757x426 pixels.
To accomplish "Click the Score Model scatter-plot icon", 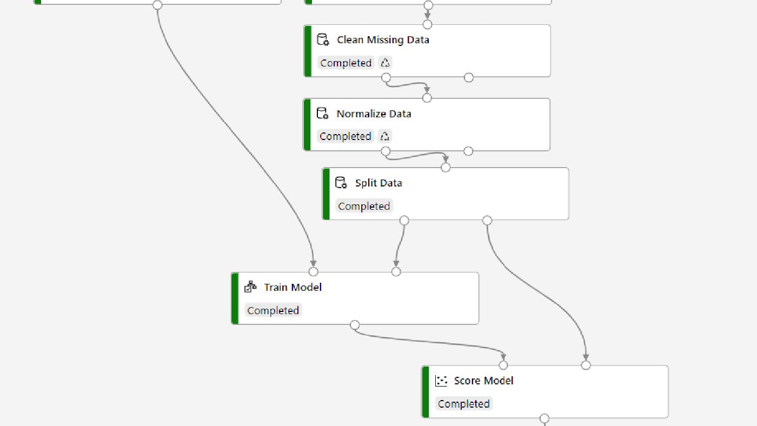I will [x=441, y=380].
